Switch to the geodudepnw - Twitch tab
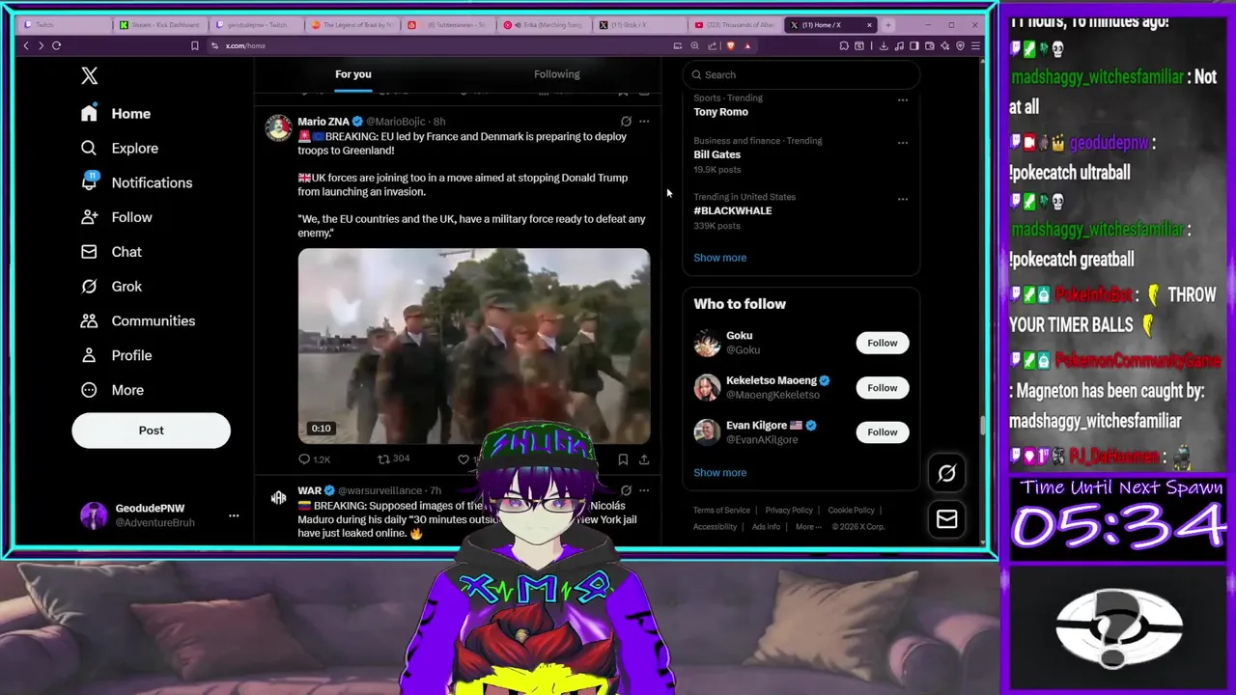Image resolution: width=1236 pixels, height=695 pixels. 255,24
